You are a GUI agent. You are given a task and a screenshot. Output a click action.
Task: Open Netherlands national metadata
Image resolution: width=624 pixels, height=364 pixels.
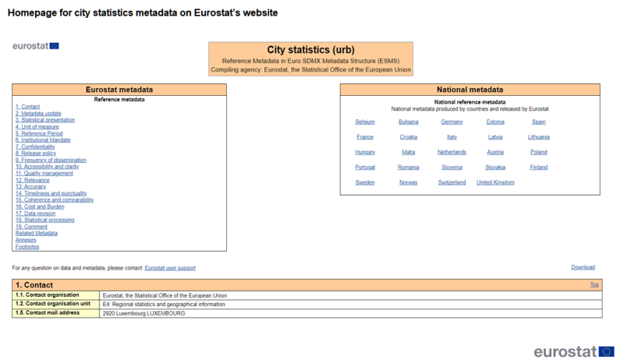pyautogui.click(x=452, y=152)
